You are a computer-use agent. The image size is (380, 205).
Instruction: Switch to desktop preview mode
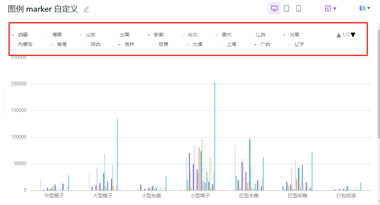(x=274, y=8)
